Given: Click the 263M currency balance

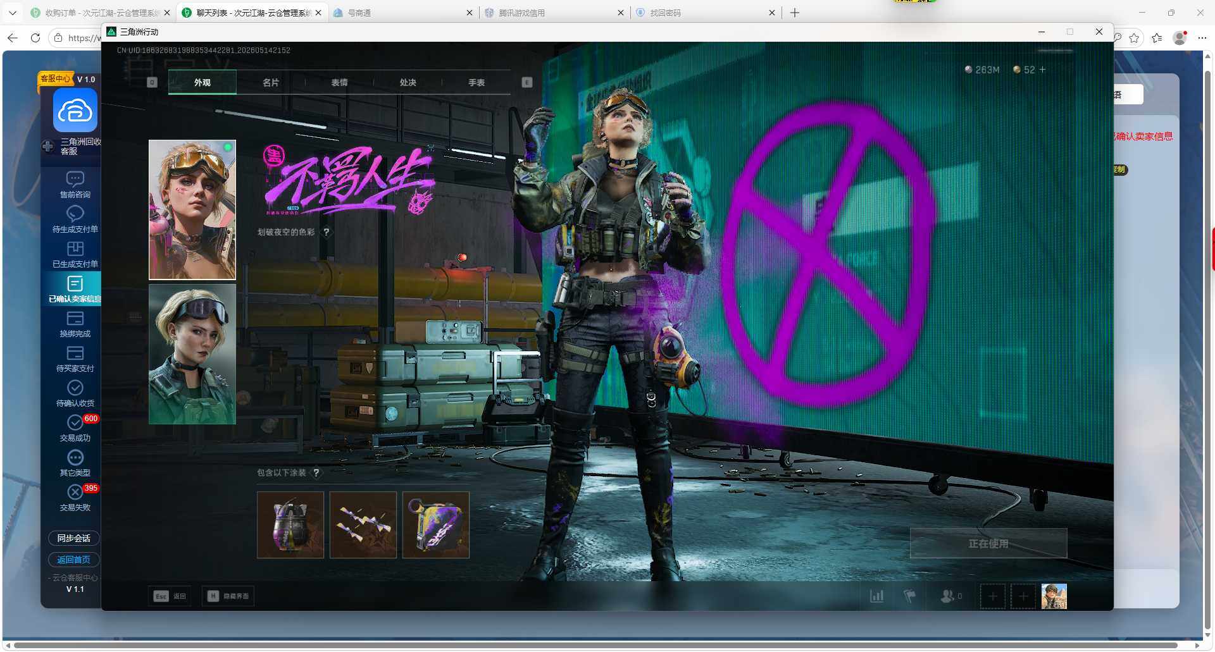Looking at the screenshot, I should 982,70.
